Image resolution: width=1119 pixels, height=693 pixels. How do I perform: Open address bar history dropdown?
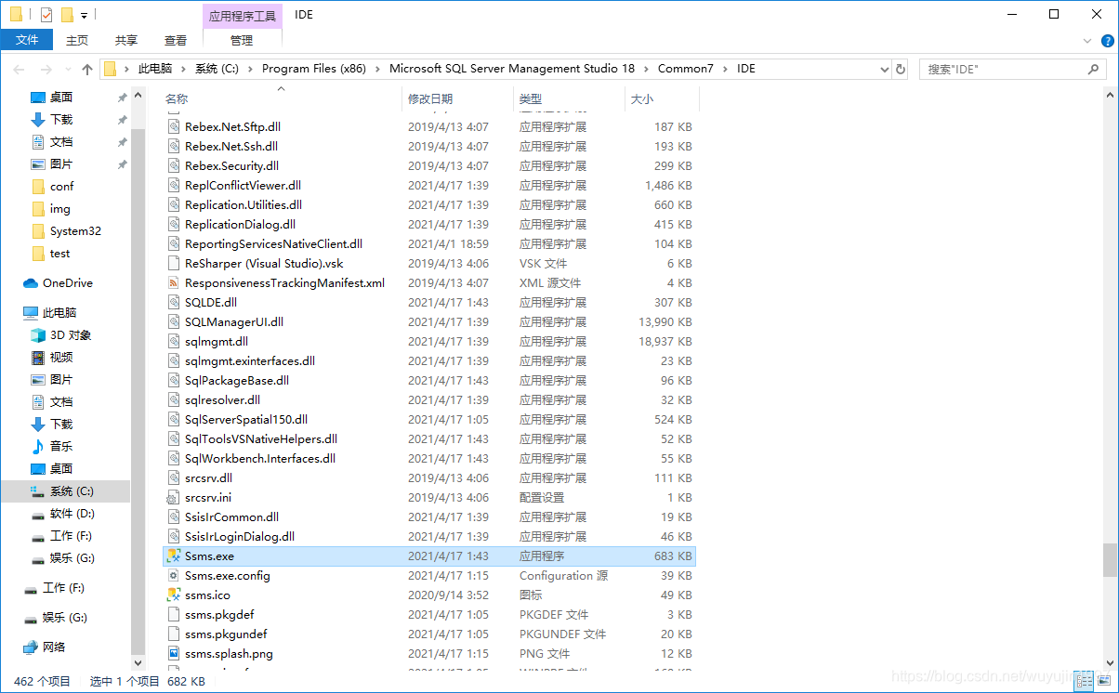pyautogui.click(x=884, y=69)
